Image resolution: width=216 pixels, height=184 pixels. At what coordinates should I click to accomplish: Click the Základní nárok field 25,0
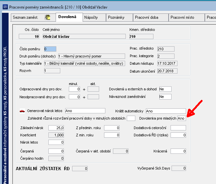56,128
